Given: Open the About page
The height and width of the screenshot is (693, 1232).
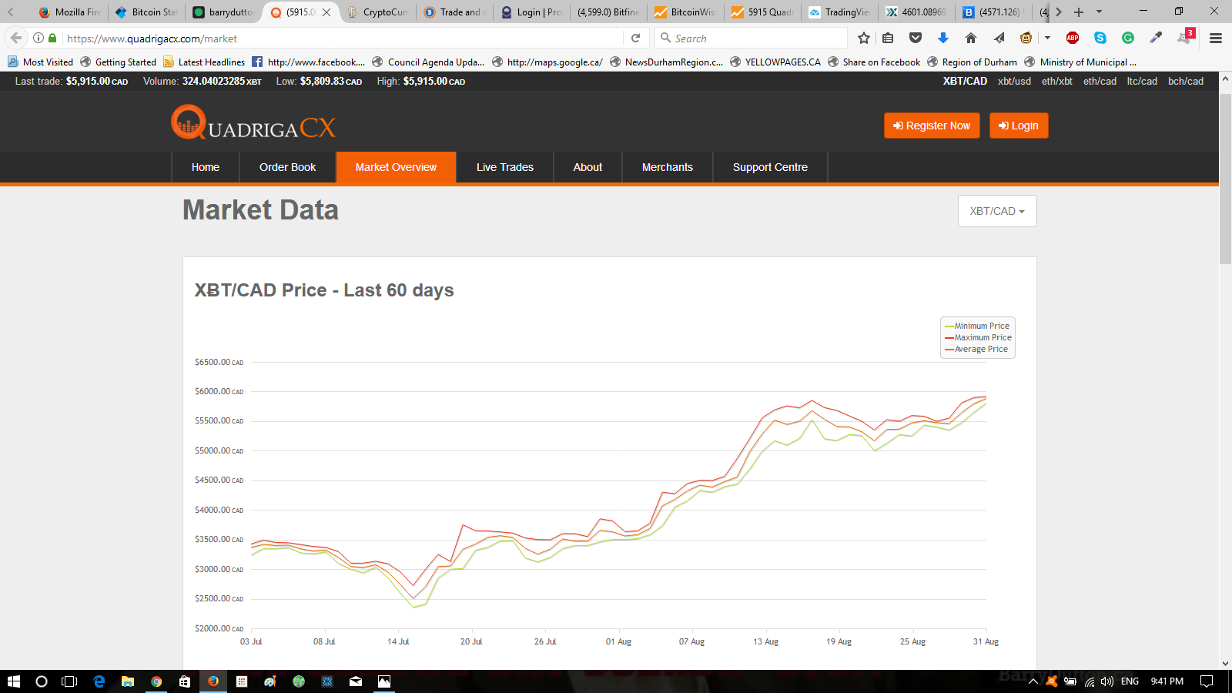Looking at the screenshot, I should (588, 167).
